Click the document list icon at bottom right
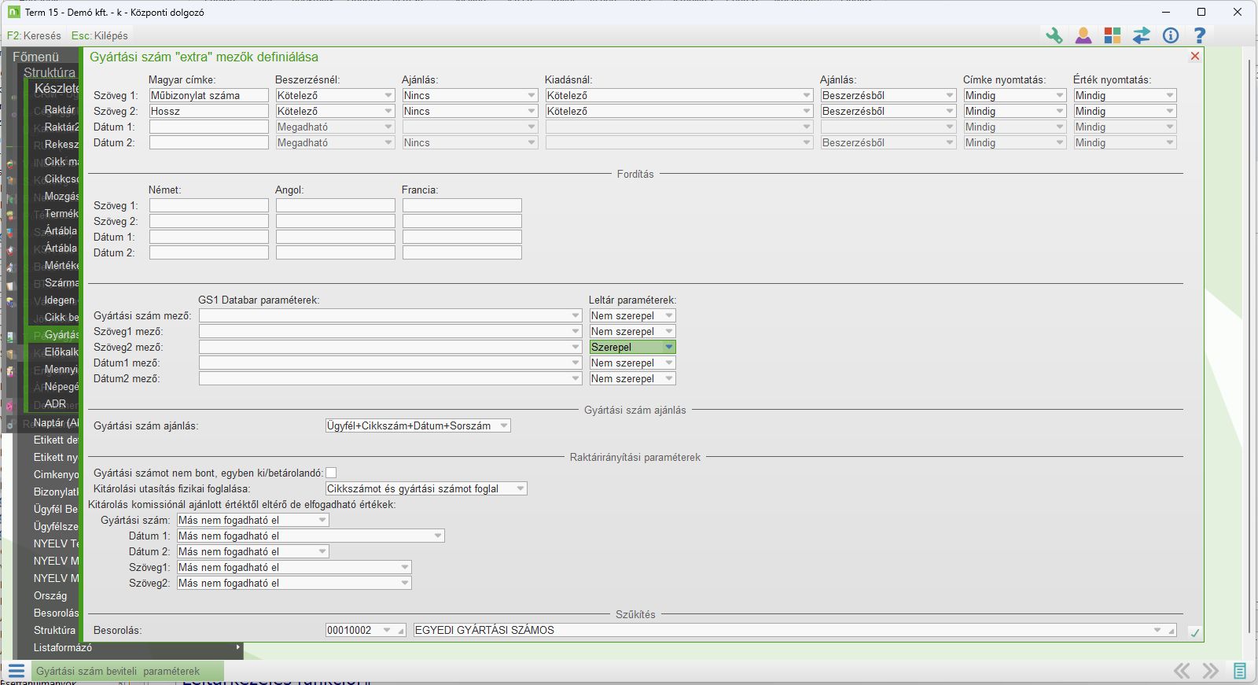Viewport: 1258px width, 685px height. [x=1240, y=671]
